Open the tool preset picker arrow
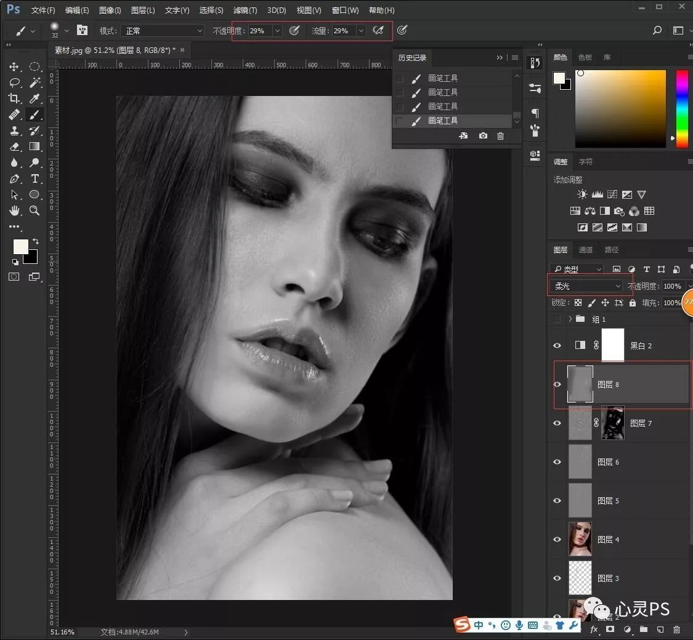The height and width of the screenshot is (640, 693). [33, 31]
